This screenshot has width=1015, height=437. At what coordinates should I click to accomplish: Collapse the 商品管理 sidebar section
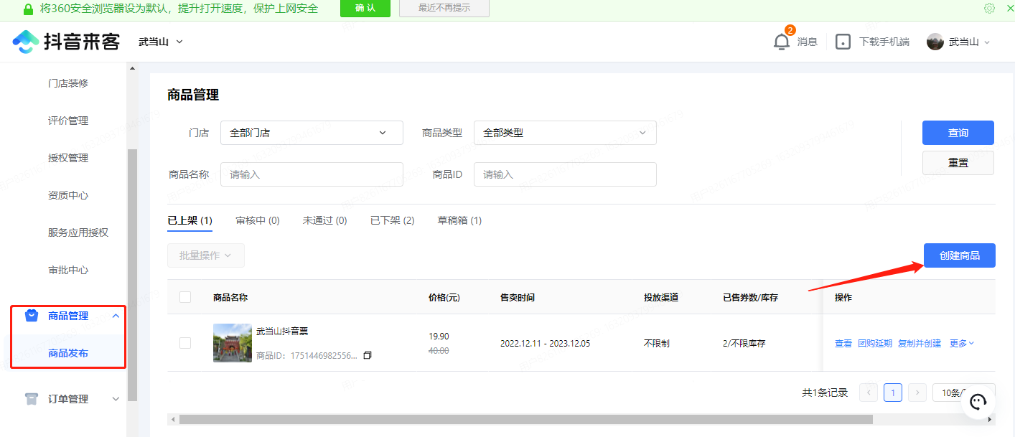point(116,316)
